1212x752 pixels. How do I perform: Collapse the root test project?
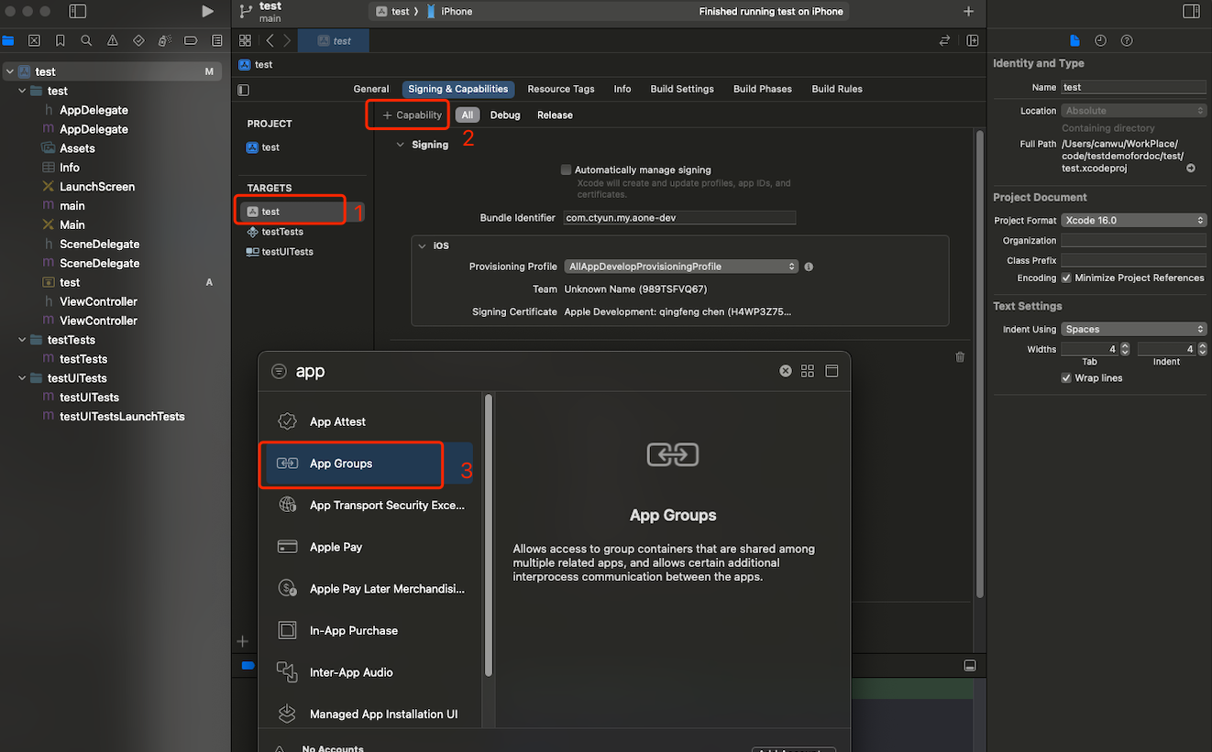pyautogui.click(x=9, y=71)
